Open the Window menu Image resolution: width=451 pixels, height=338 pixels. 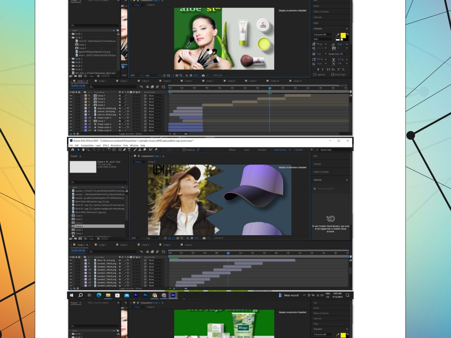click(134, 146)
